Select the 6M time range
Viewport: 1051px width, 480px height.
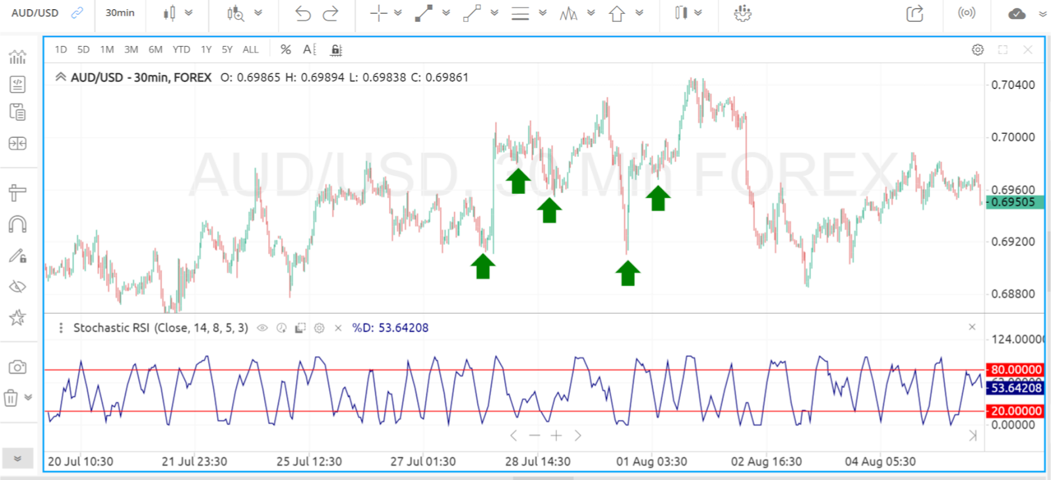(x=156, y=50)
